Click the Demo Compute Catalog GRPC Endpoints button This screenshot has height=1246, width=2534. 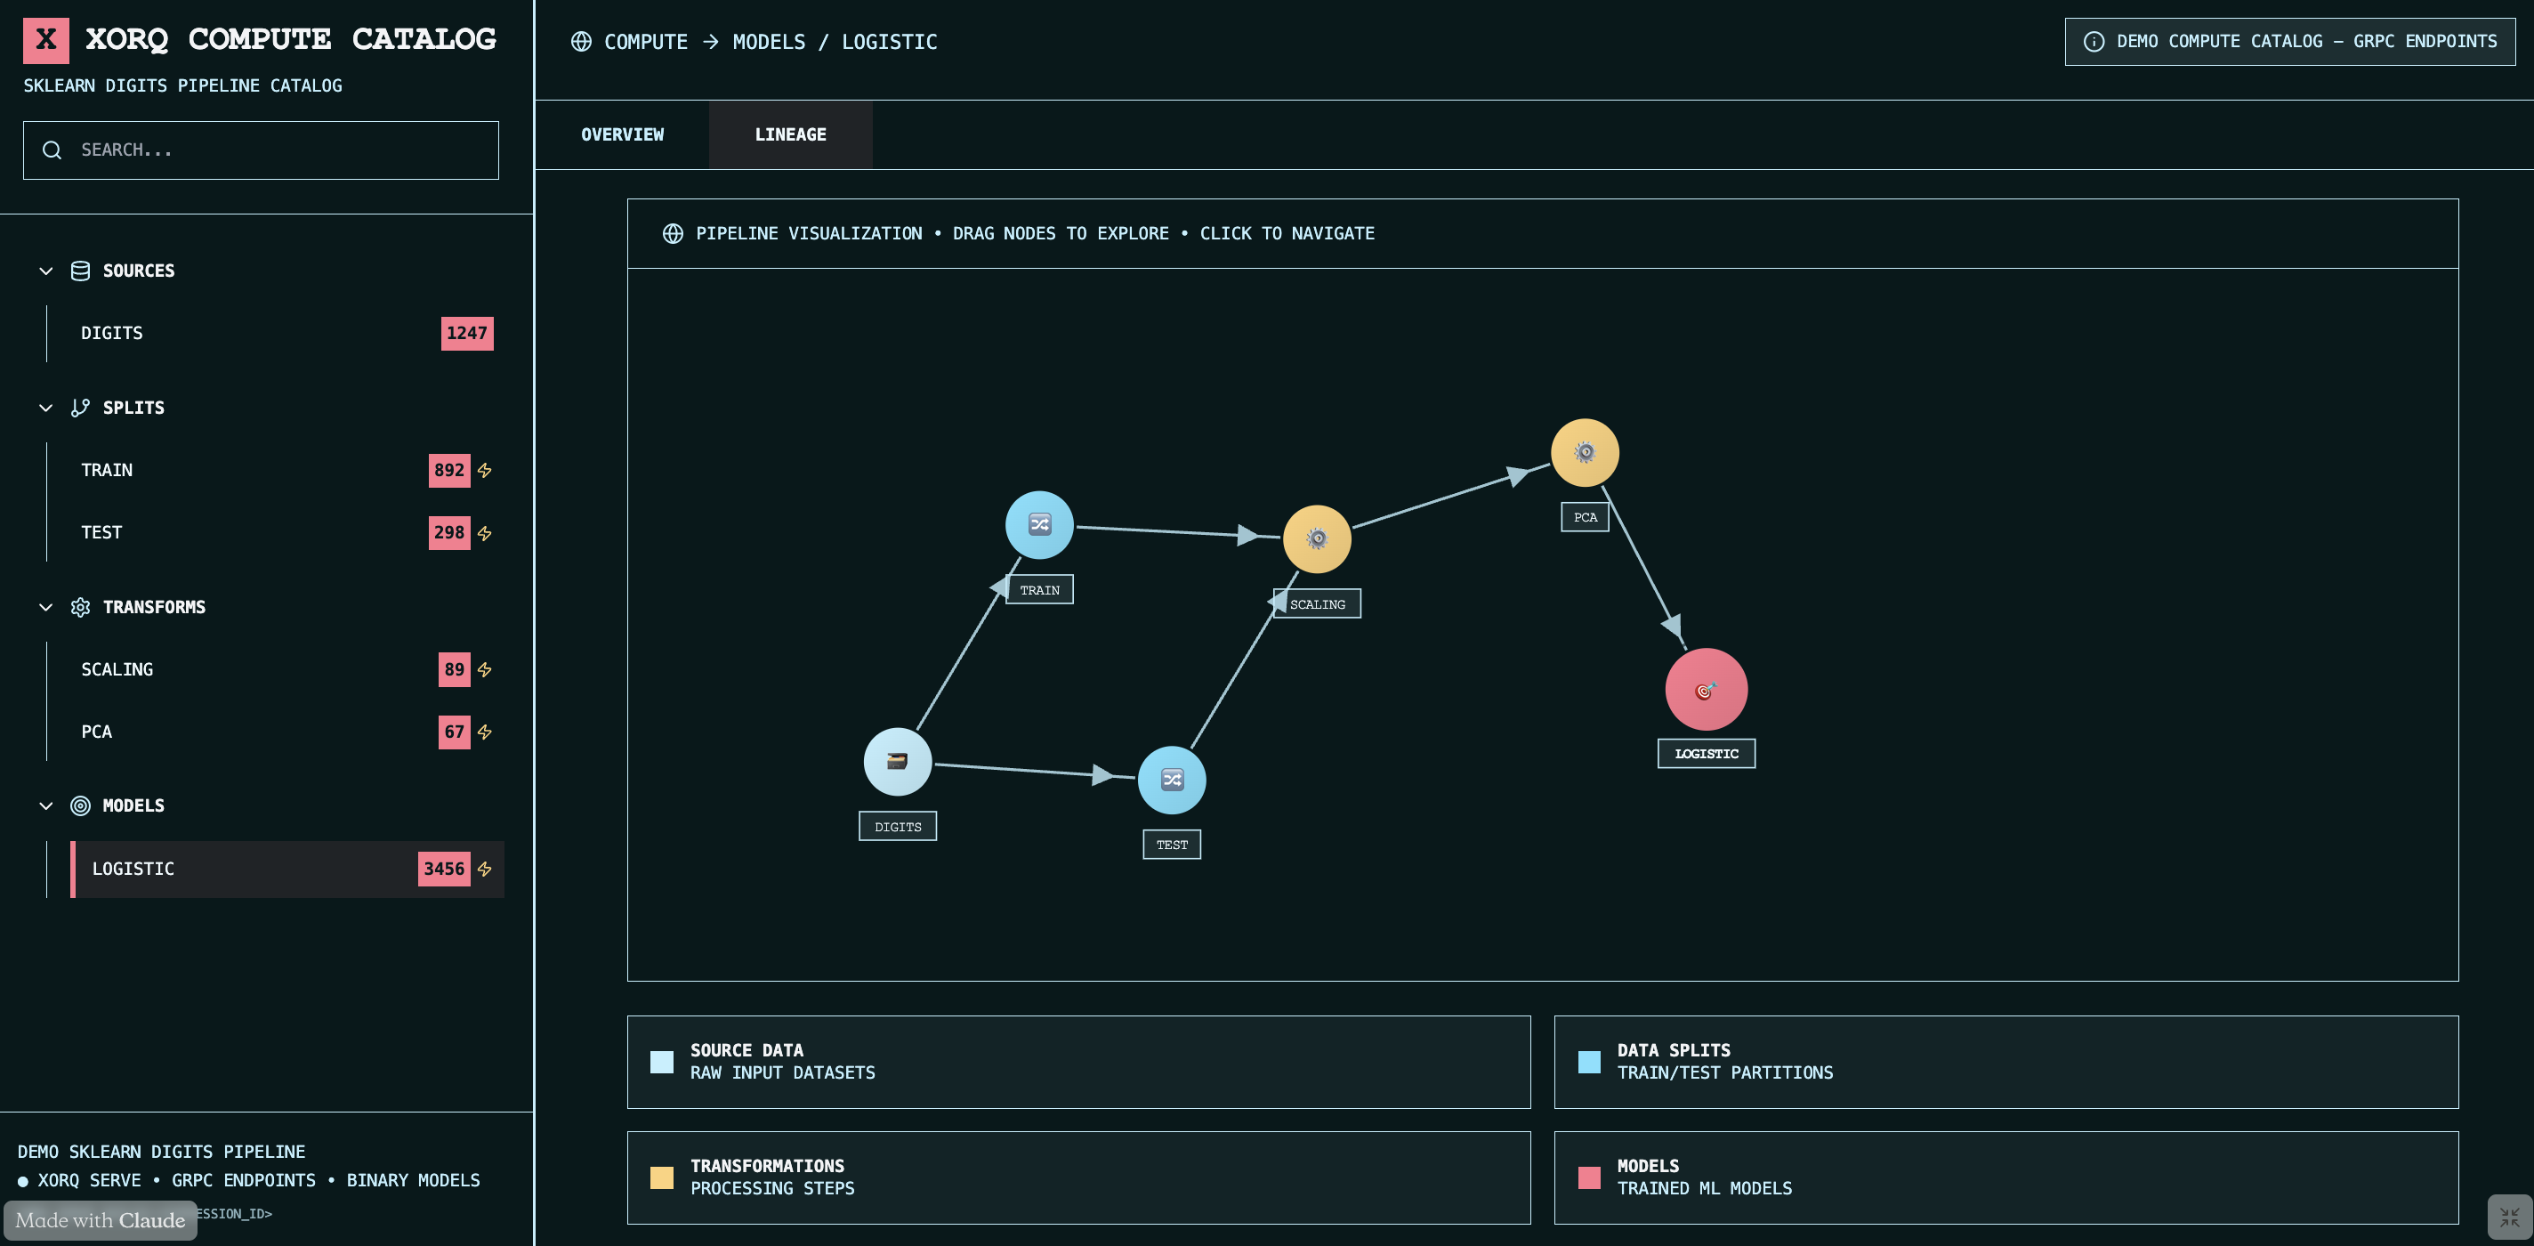point(2290,41)
